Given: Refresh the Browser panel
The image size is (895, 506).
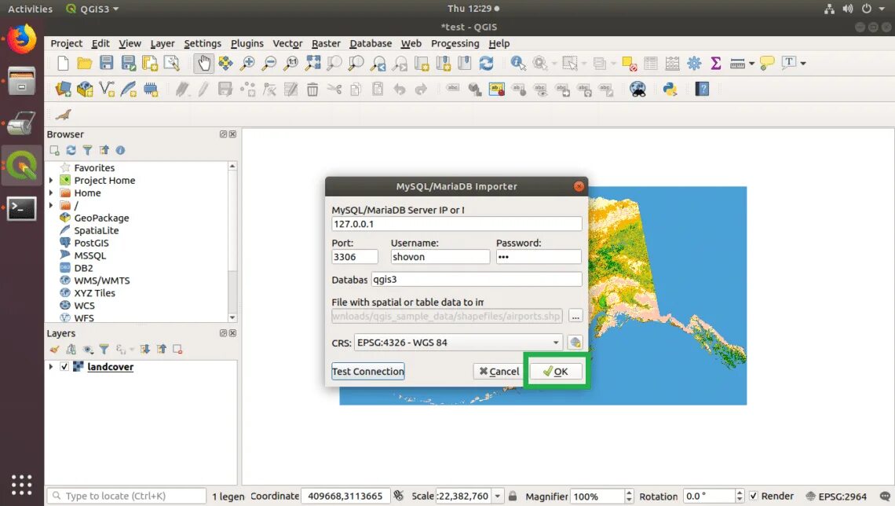Looking at the screenshot, I should (x=71, y=150).
